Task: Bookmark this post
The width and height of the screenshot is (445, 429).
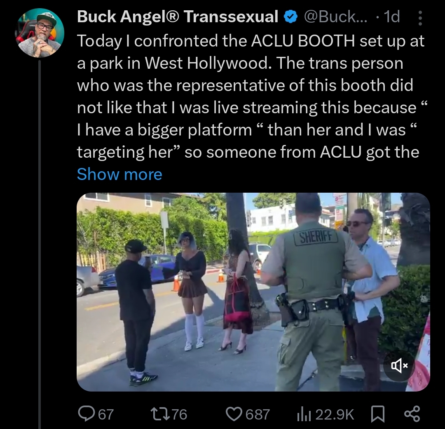Action: [x=378, y=414]
